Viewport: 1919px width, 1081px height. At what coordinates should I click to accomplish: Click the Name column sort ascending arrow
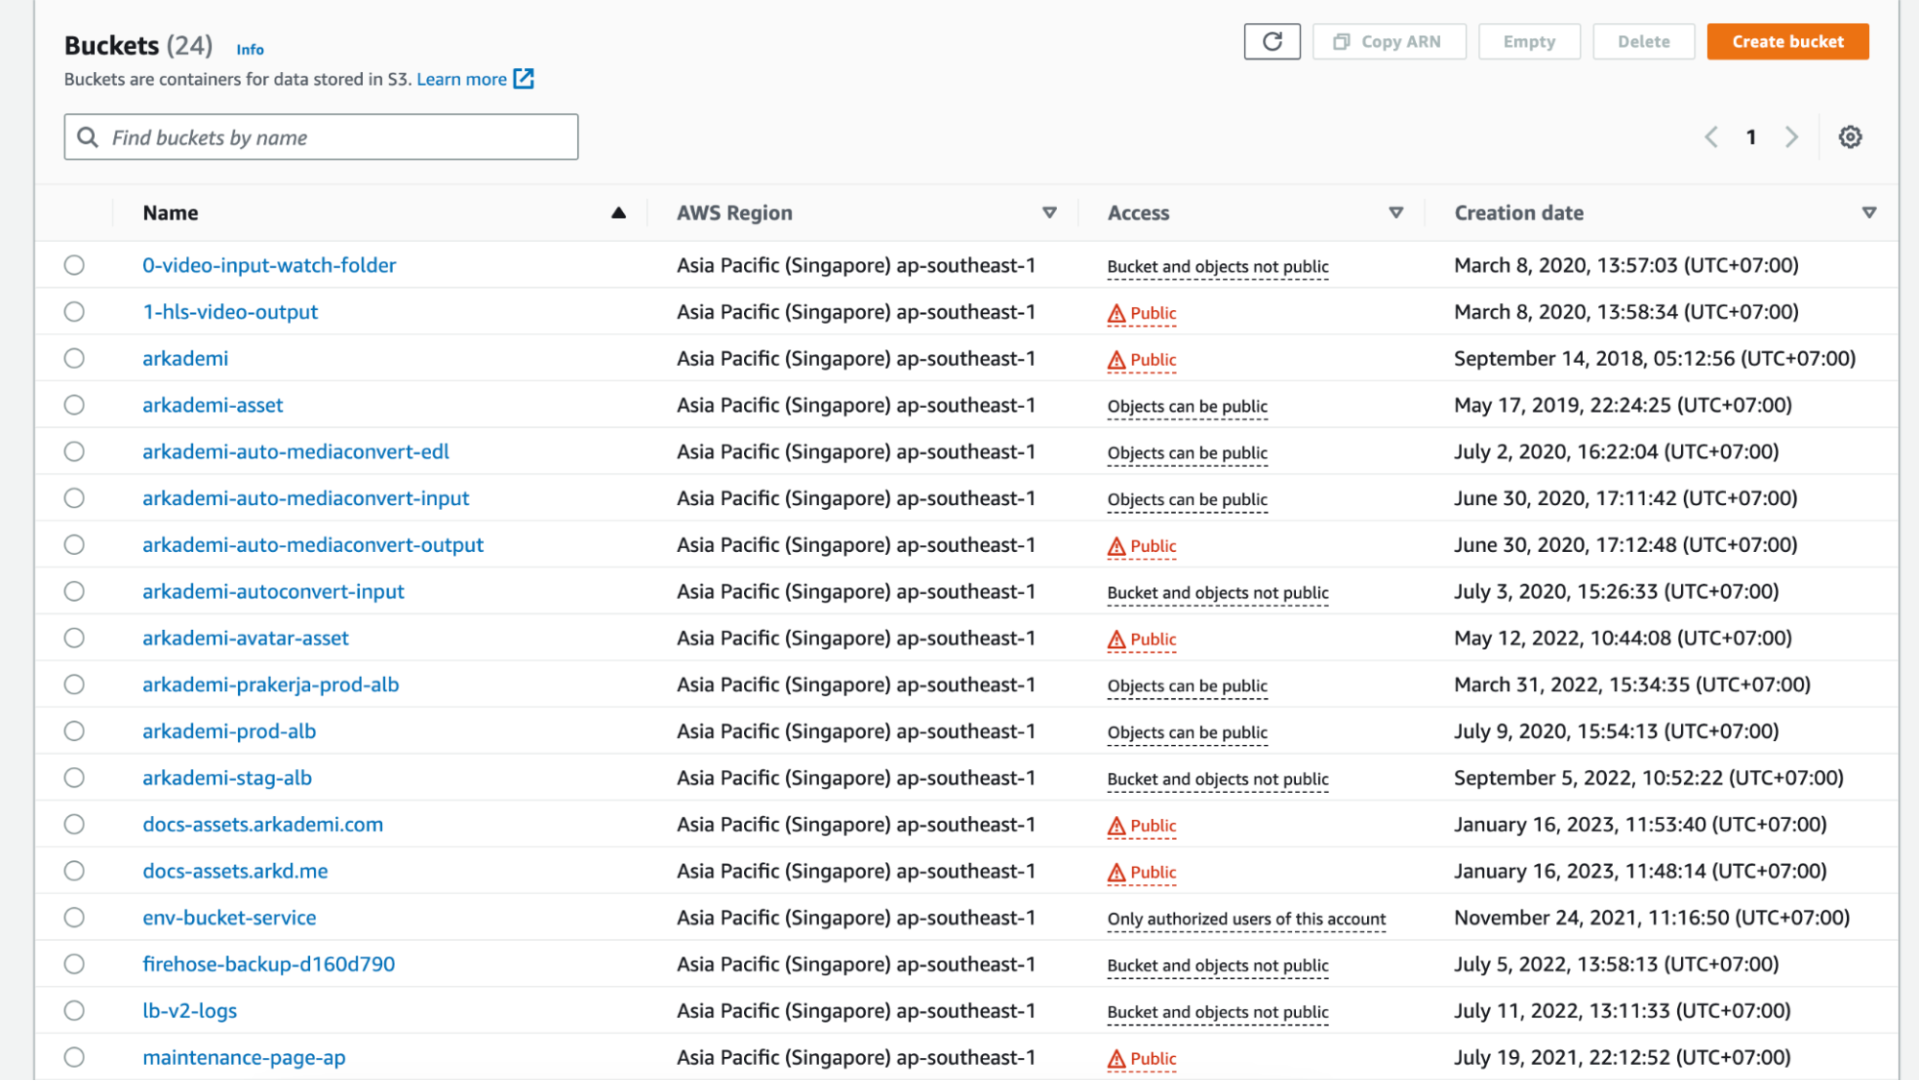click(x=618, y=213)
